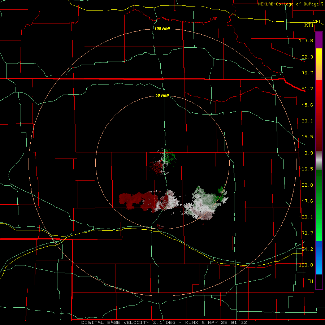This screenshot has height=325, width=325.
Task: Click the KLNX station identifier in footer
Action: [192, 322]
